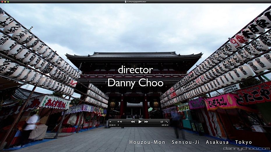The image size is (271, 152).
Task: Toggle the -00:28:34 remaining time display
Action: (x=165, y=125)
